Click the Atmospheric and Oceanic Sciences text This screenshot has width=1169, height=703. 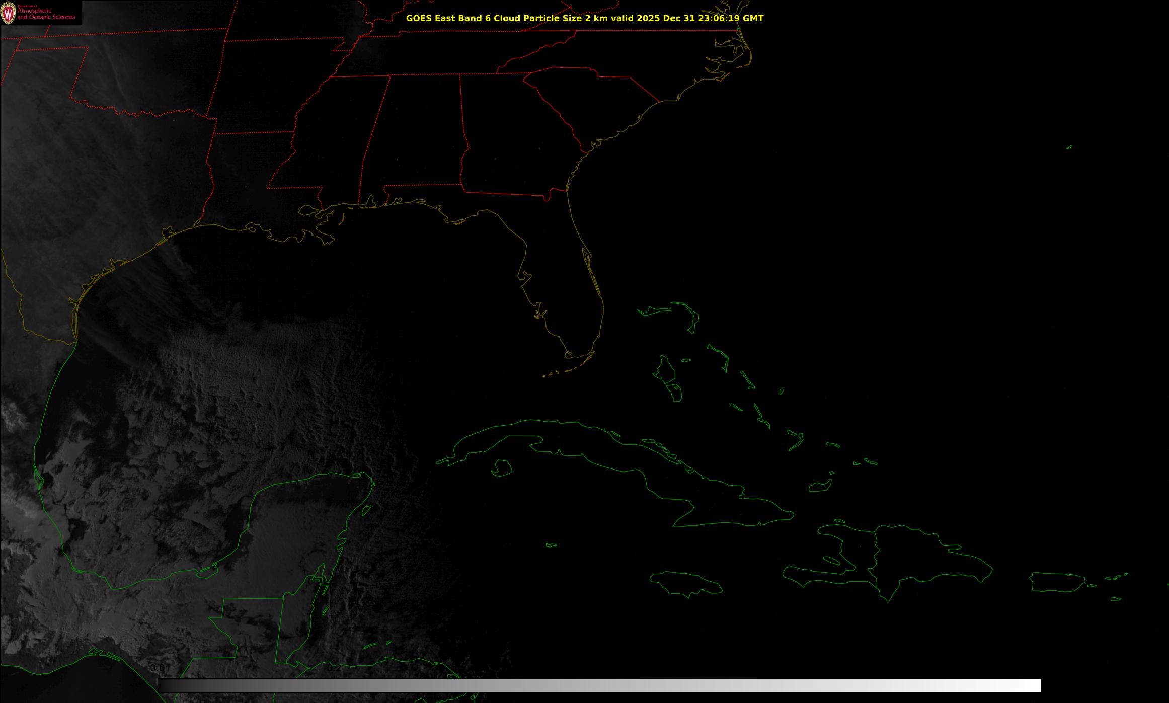pyautogui.click(x=46, y=14)
